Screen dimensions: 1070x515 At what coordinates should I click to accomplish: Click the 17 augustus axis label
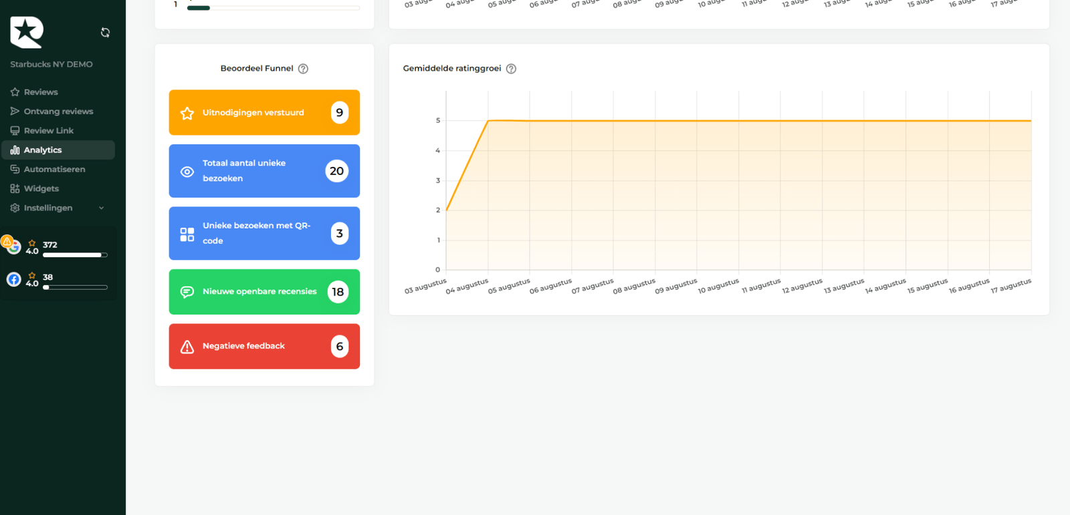coord(1011,287)
